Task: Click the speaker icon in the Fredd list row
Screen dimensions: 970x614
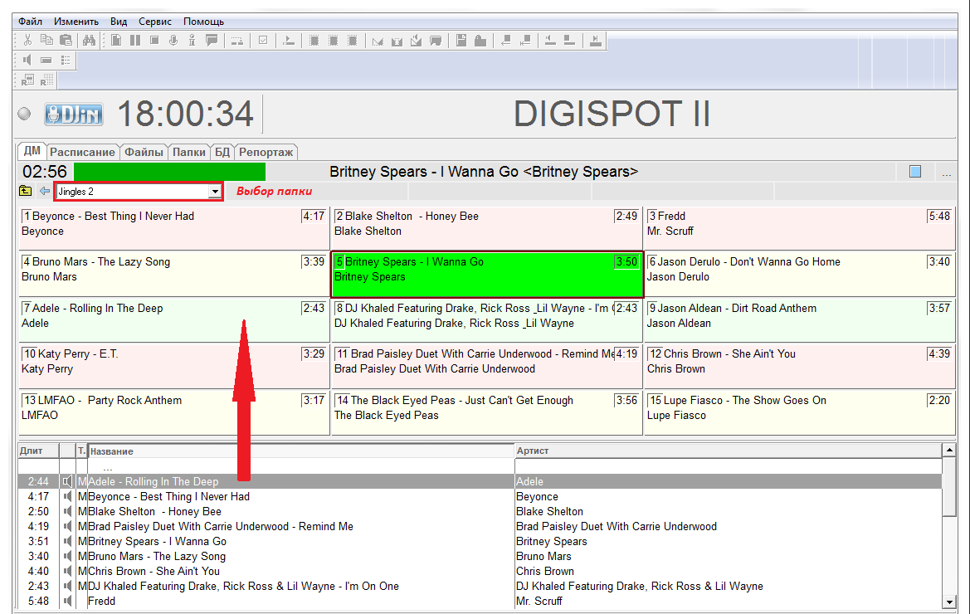Action: pyautogui.click(x=67, y=601)
